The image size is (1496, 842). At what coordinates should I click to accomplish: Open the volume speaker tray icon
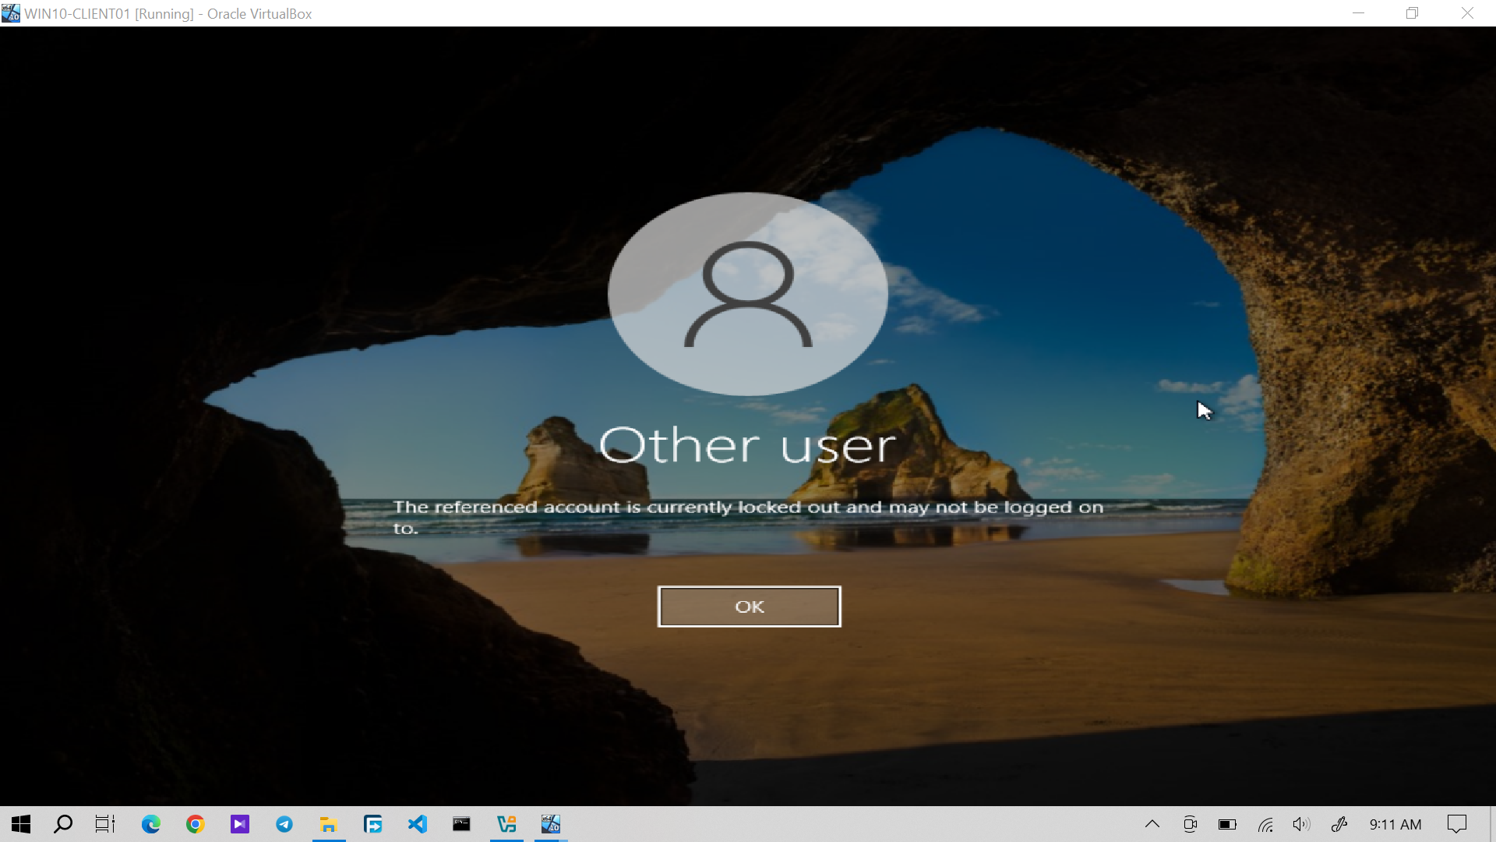tap(1302, 824)
